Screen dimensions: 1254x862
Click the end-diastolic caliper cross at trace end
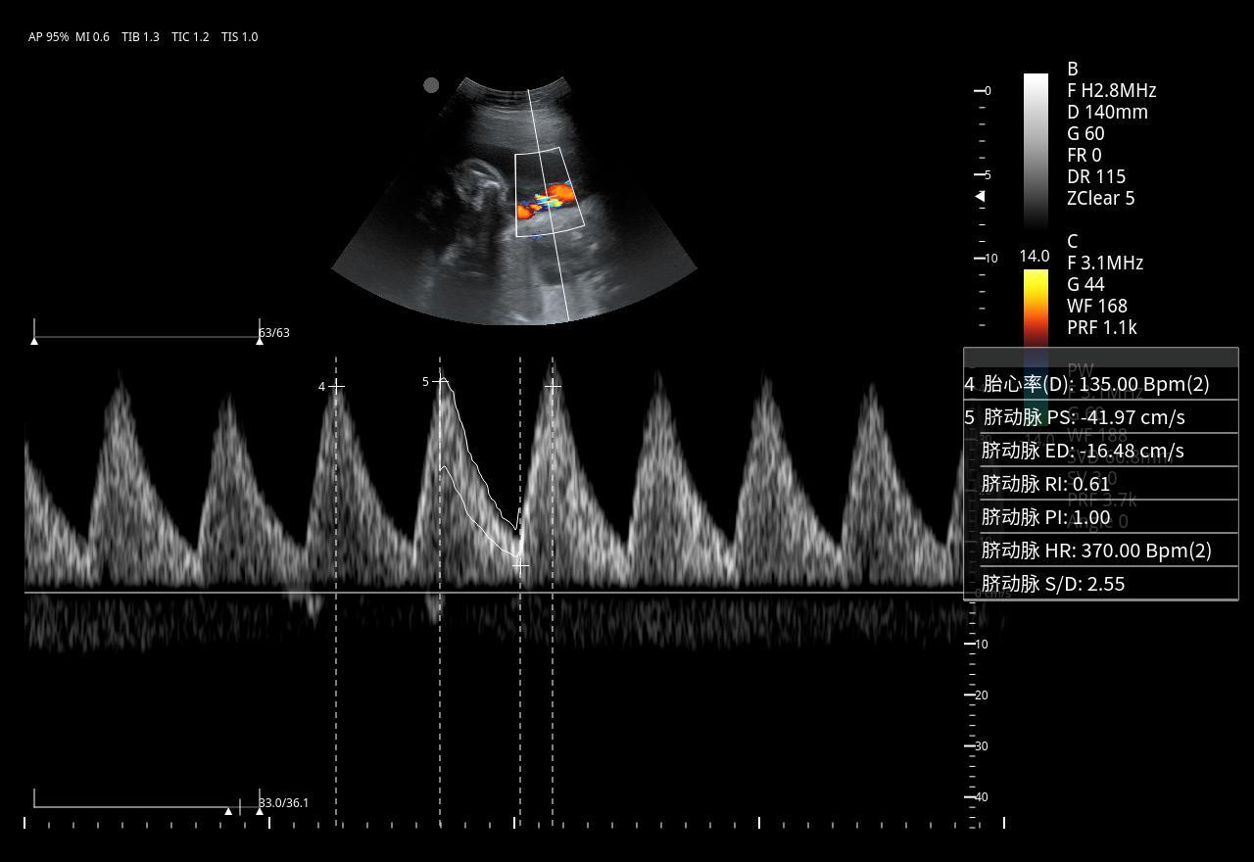tap(520, 565)
